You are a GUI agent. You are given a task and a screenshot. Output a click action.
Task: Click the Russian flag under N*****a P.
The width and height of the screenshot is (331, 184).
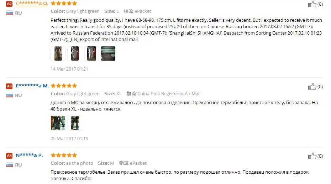(10, 165)
